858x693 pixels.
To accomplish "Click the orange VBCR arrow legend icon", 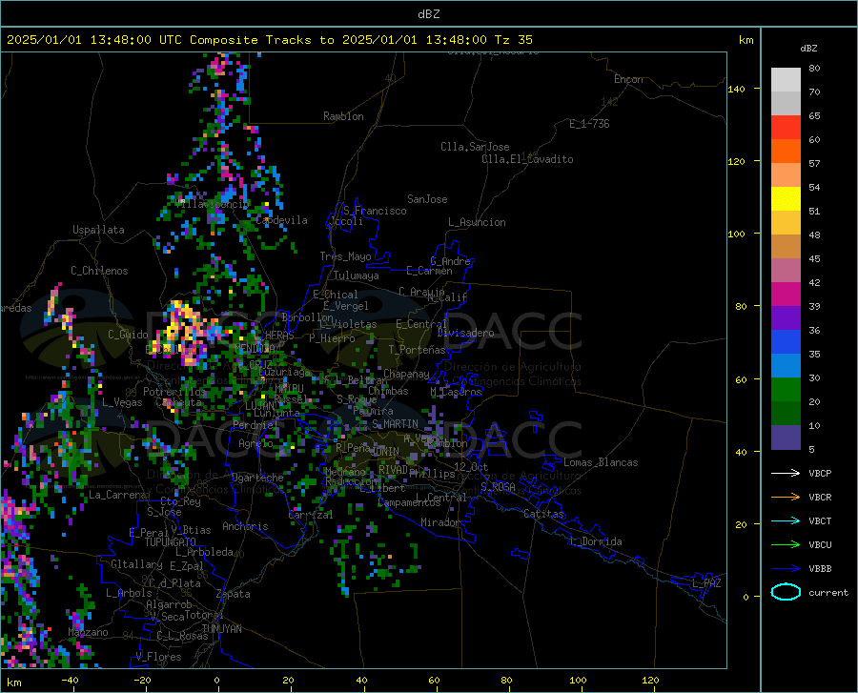I will (x=786, y=497).
